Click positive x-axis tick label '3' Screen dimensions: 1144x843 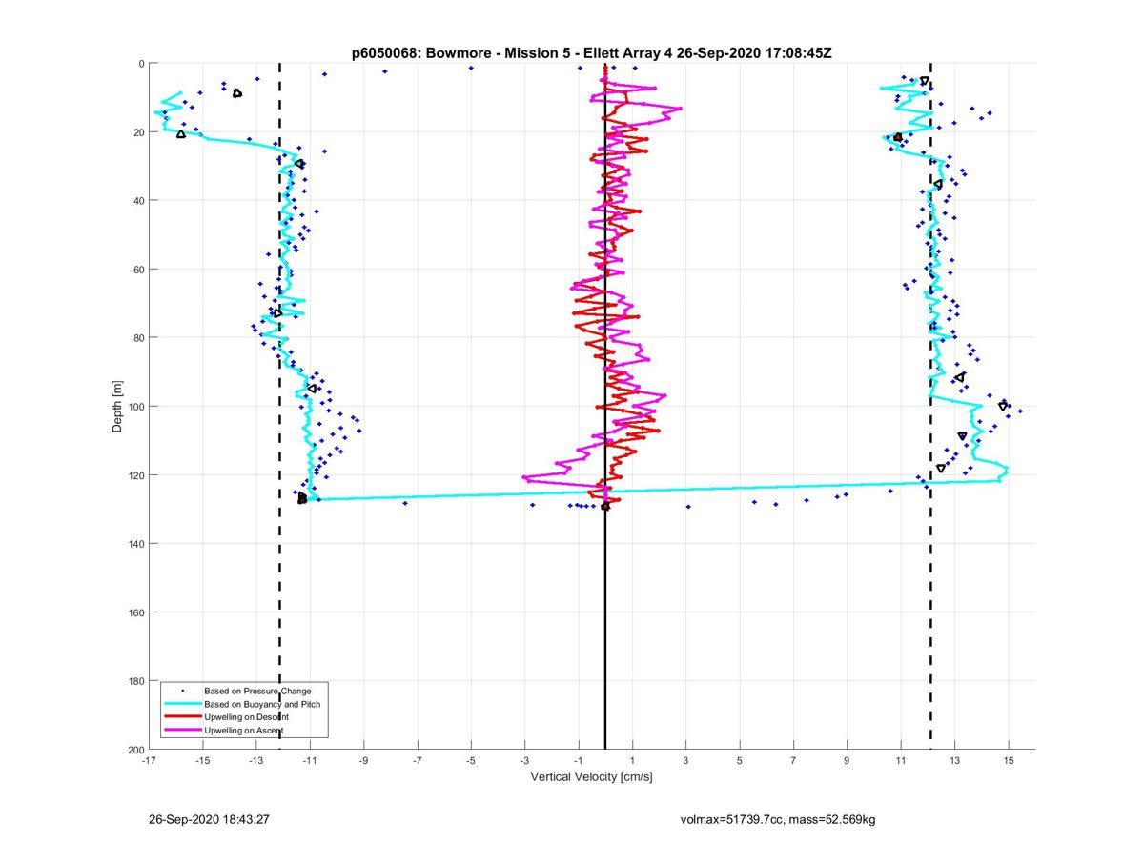tap(685, 761)
